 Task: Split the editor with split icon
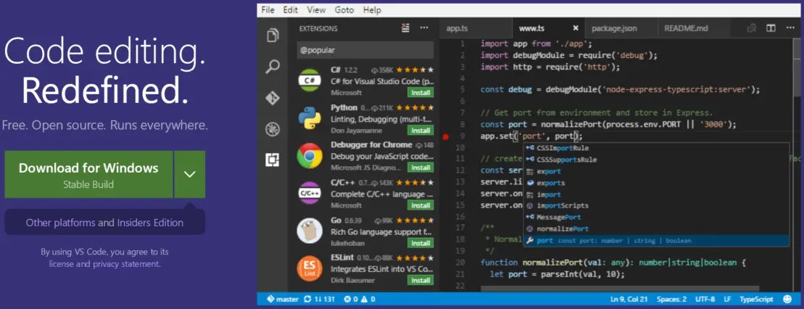click(771, 28)
